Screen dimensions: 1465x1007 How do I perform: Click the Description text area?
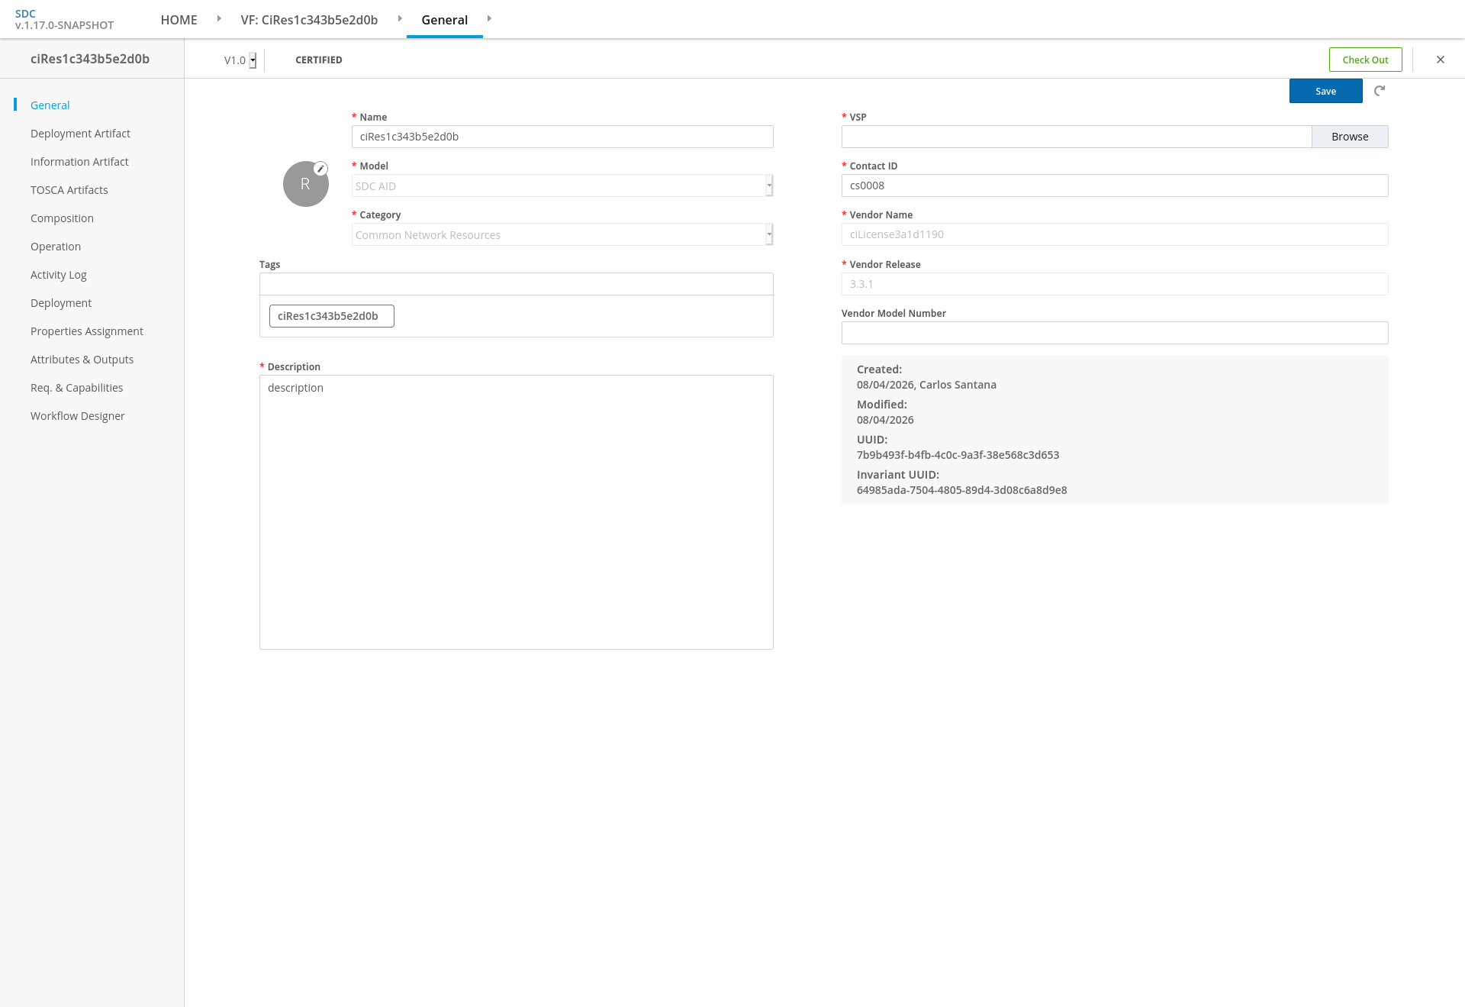click(517, 512)
